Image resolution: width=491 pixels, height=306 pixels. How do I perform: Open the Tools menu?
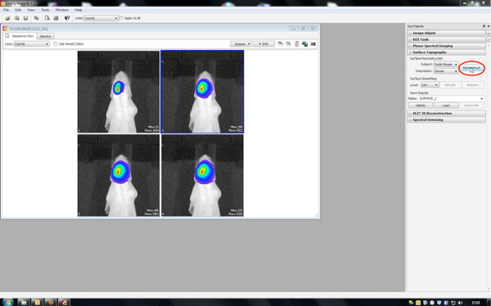(45, 10)
